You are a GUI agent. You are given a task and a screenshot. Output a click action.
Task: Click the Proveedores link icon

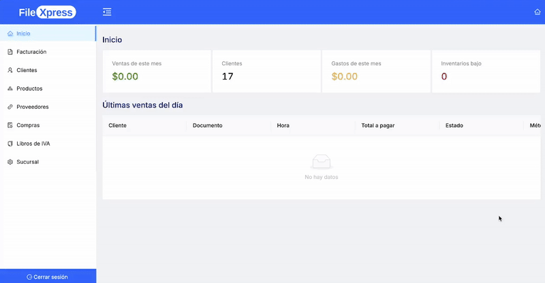(x=10, y=107)
